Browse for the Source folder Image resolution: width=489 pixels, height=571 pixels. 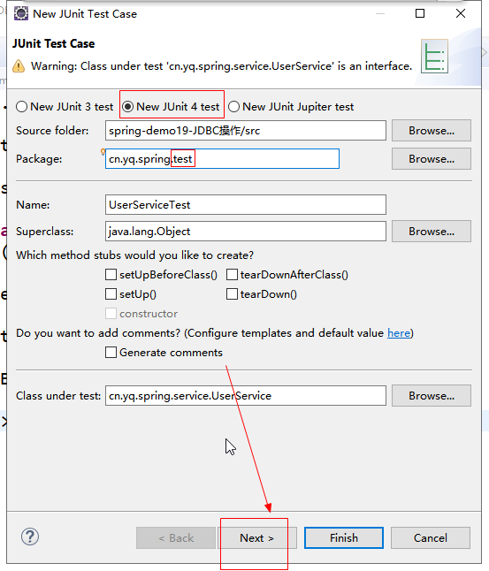[432, 130]
